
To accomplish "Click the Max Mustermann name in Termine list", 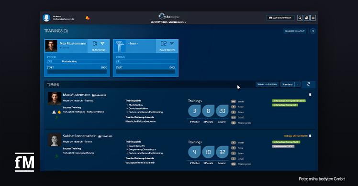I will (x=77, y=95).
